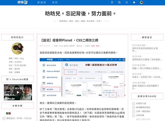Click the OCT 25 2021 post date
This screenshot has width=165, height=121.
coord(45,46)
